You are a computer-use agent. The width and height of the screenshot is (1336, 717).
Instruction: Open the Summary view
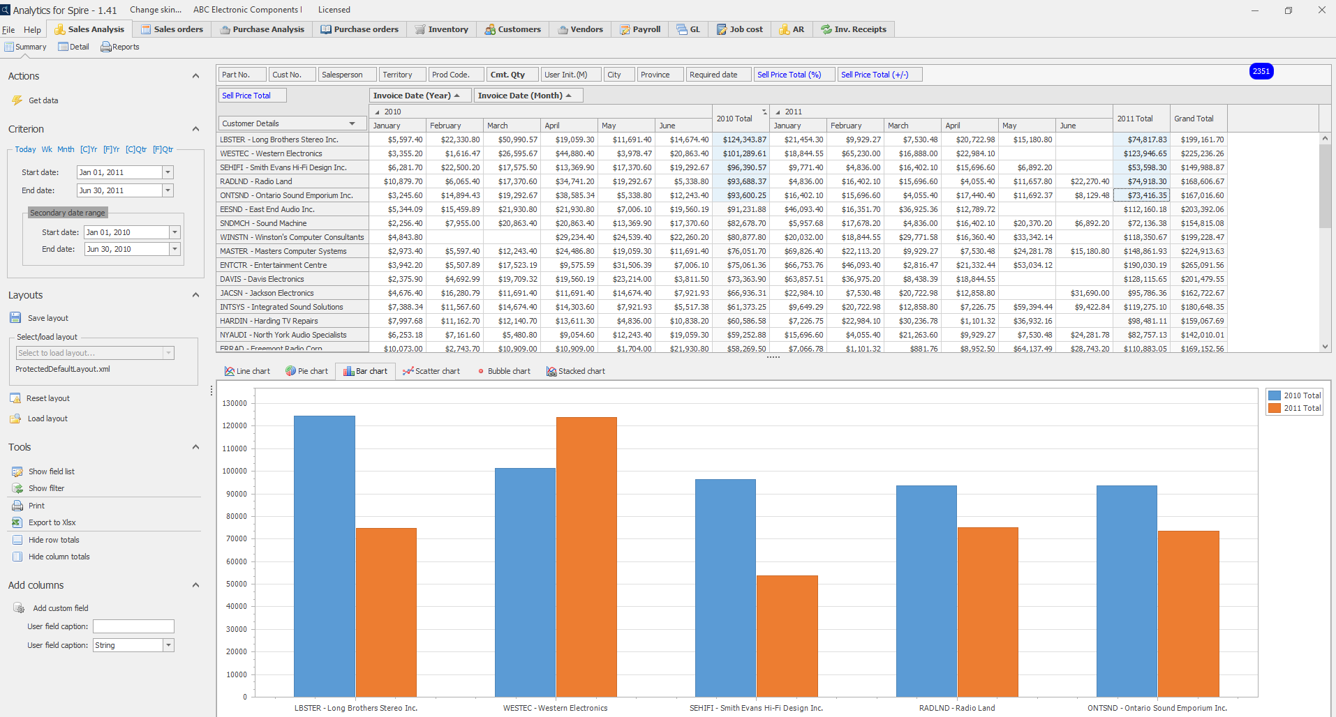coord(25,47)
